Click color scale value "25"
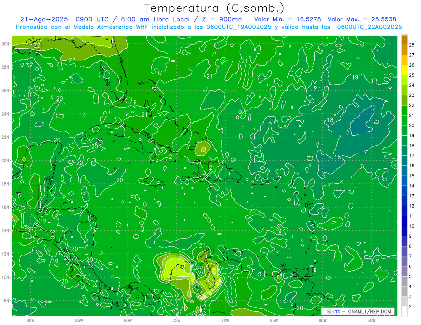The height and width of the screenshot is (325, 421). pos(412,75)
